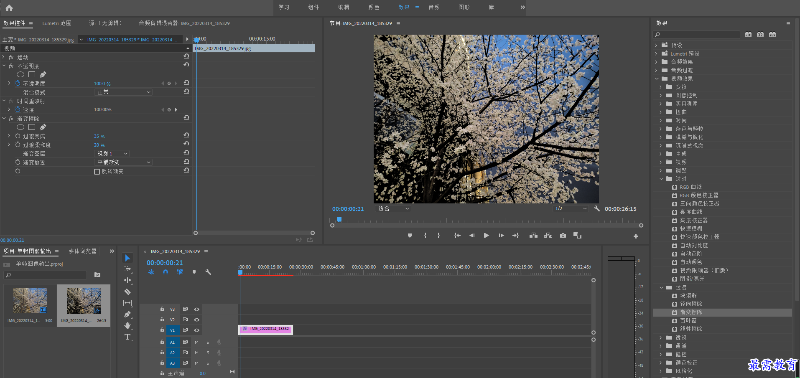Toggle V3 track output eye
Viewport: 800px width, 378px height.
(x=196, y=309)
